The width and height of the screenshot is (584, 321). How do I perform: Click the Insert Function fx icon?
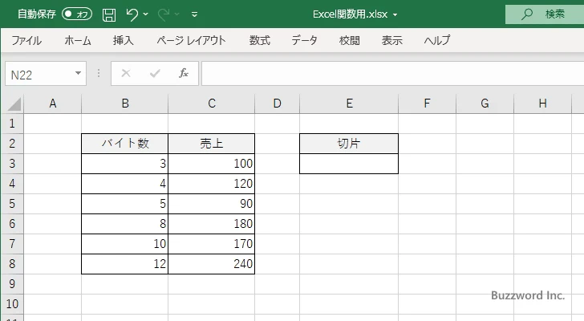pyautogui.click(x=184, y=73)
